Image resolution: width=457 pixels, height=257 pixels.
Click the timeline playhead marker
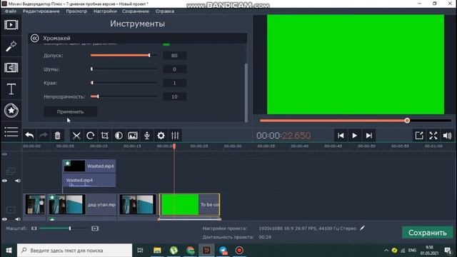coord(174,146)
